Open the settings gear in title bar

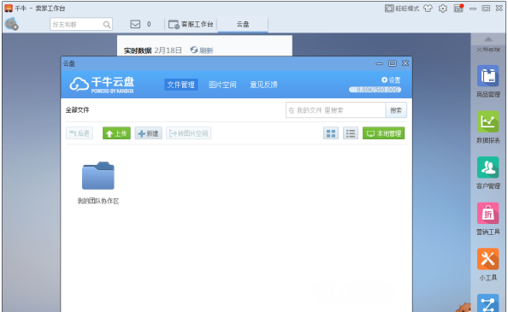pos(443,9)
